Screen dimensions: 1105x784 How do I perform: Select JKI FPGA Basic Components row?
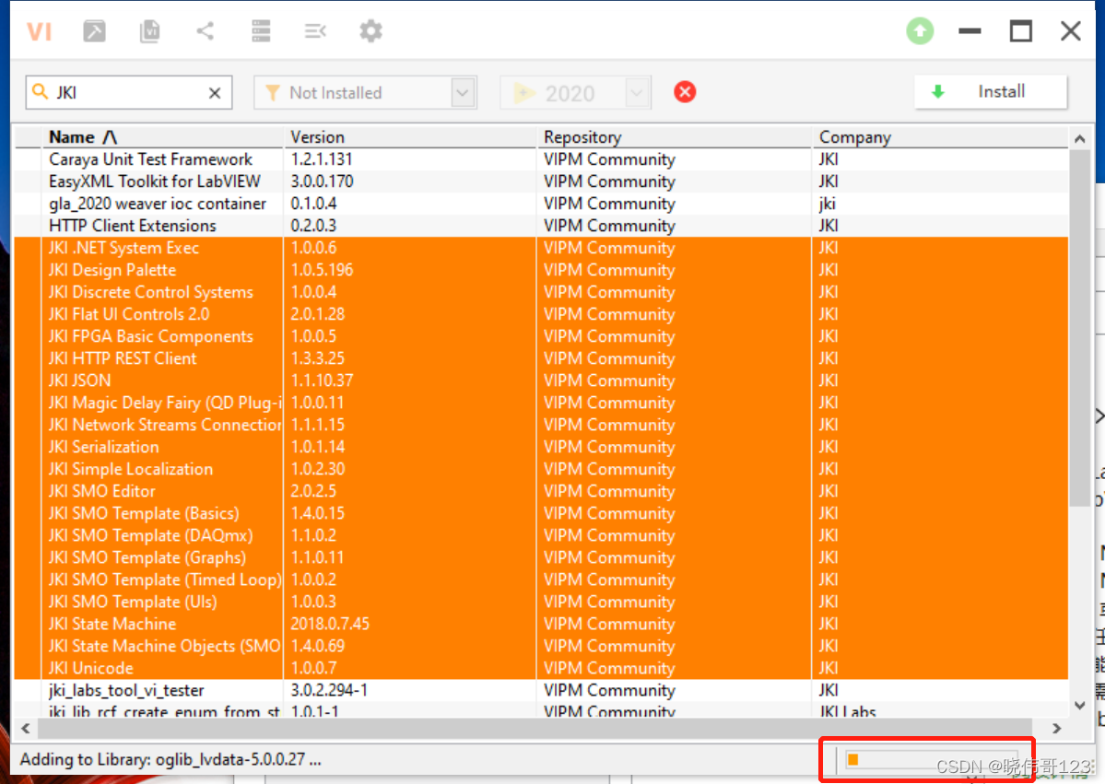(541, 336)
